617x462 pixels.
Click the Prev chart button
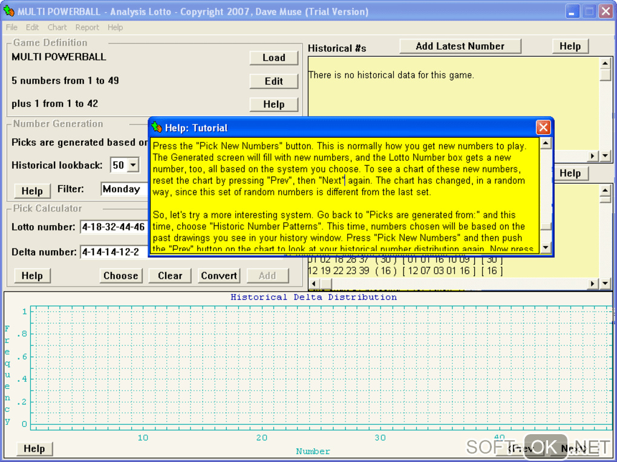(x=521, y=449)
